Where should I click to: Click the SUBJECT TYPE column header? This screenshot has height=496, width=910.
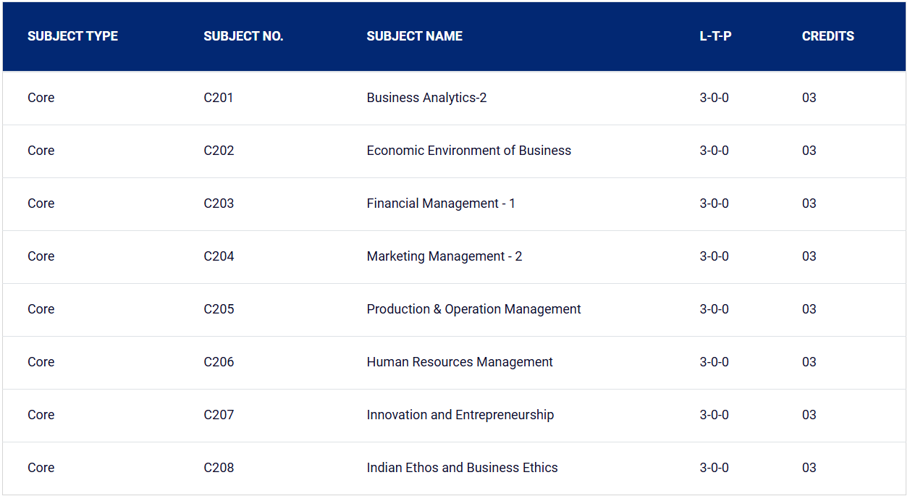(x=72, y=36)
